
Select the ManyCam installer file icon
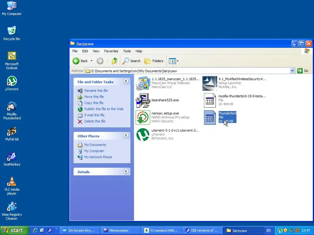coord(143,83)
